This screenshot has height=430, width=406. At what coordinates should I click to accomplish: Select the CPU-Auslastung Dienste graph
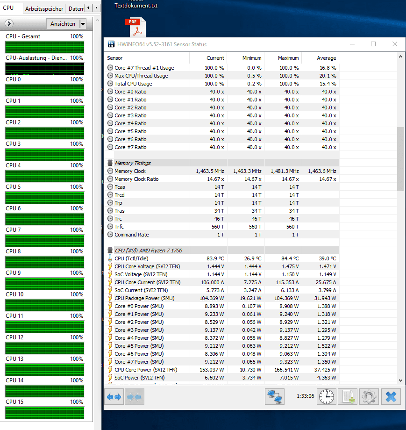(45, 69)
